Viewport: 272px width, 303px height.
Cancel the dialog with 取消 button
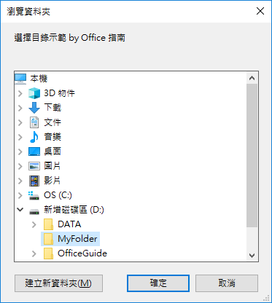pyautogui.click(x=227, y=283)
